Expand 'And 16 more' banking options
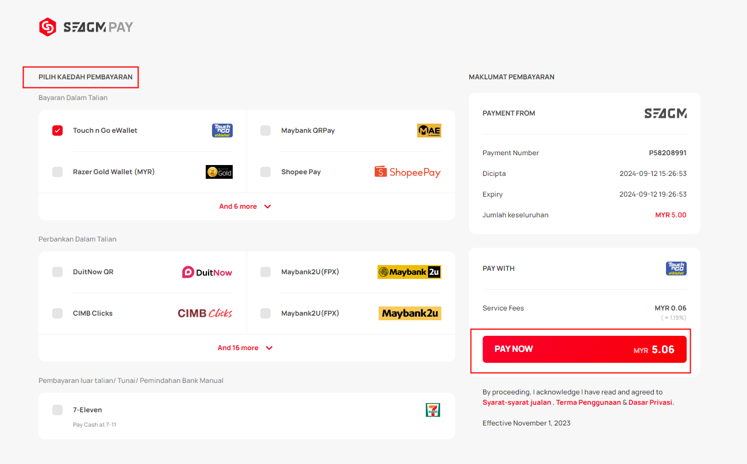747x464 pixels. [x=245, y=348]
